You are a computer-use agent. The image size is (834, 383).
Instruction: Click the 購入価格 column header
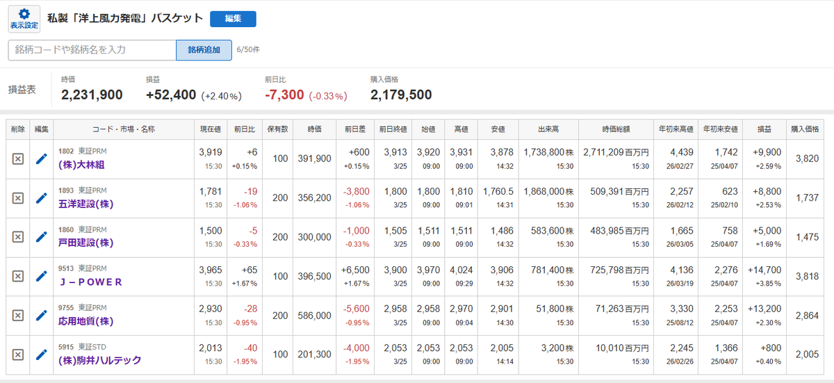(x=805, y=129)
